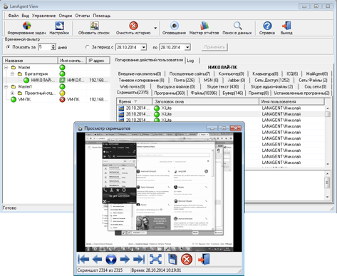Image resolution: width=337 pixels, height=276 pixels.
Task: Click the Имя пользователя column header
Action: click(x=291, y=102)
